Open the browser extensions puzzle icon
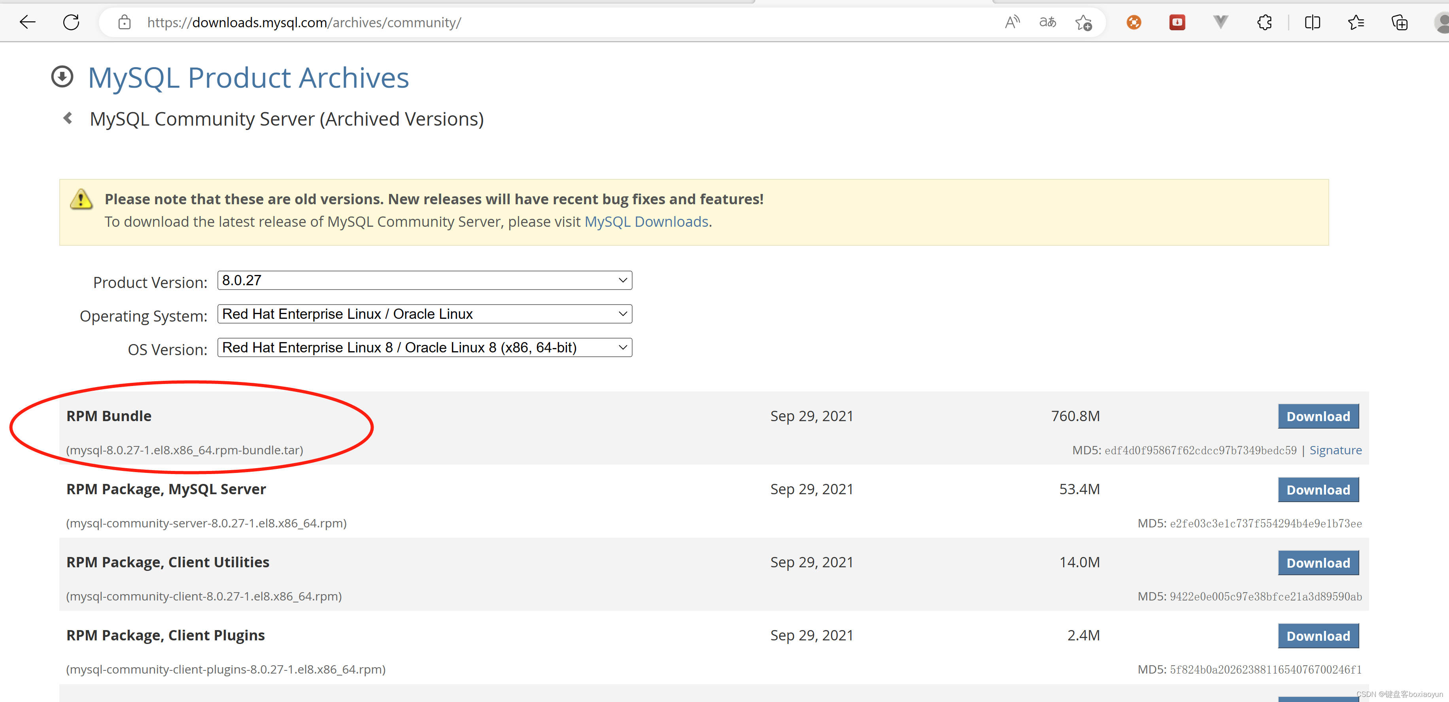This screenshot has height=702, width=1449. [1264, 23]
